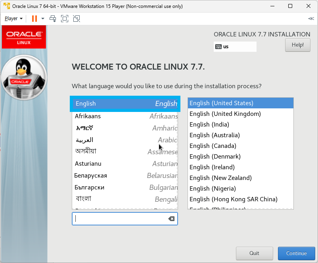Select English in the language list
This screenshot has height=263, width=318.
[125, 104]
